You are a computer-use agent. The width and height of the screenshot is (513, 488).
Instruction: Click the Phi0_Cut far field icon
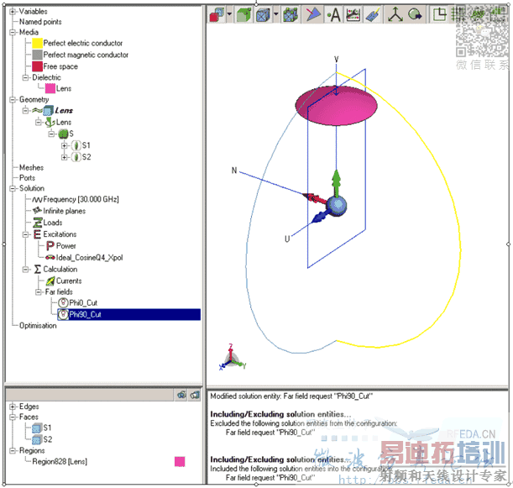(63, 302)
